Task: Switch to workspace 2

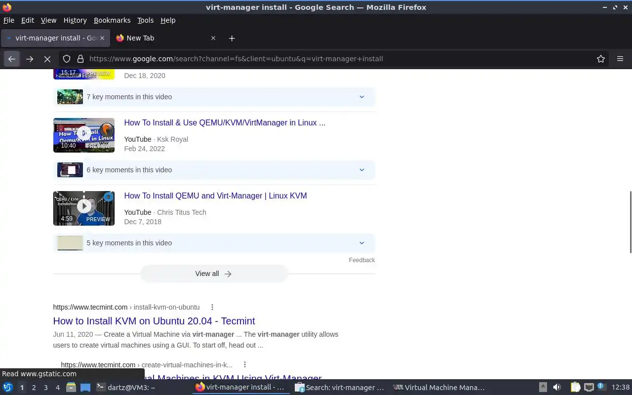Action: (34, 388)
